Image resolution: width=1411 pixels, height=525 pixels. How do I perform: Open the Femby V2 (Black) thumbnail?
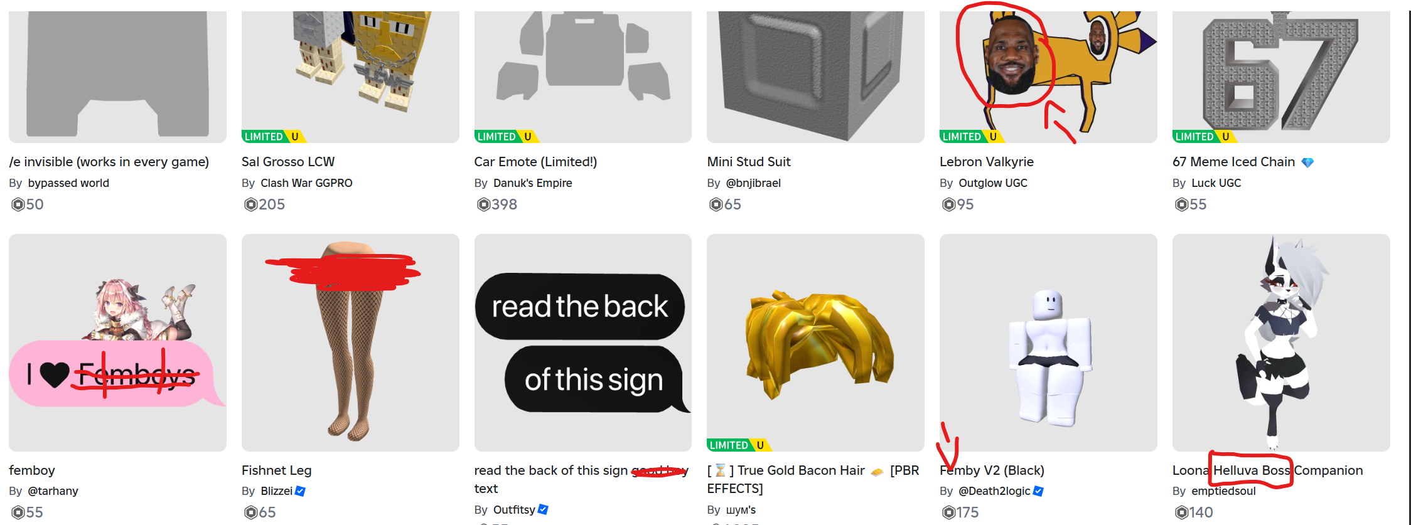(1048, 342)
